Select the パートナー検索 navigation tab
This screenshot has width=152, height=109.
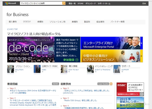click(x=118, y=22)
